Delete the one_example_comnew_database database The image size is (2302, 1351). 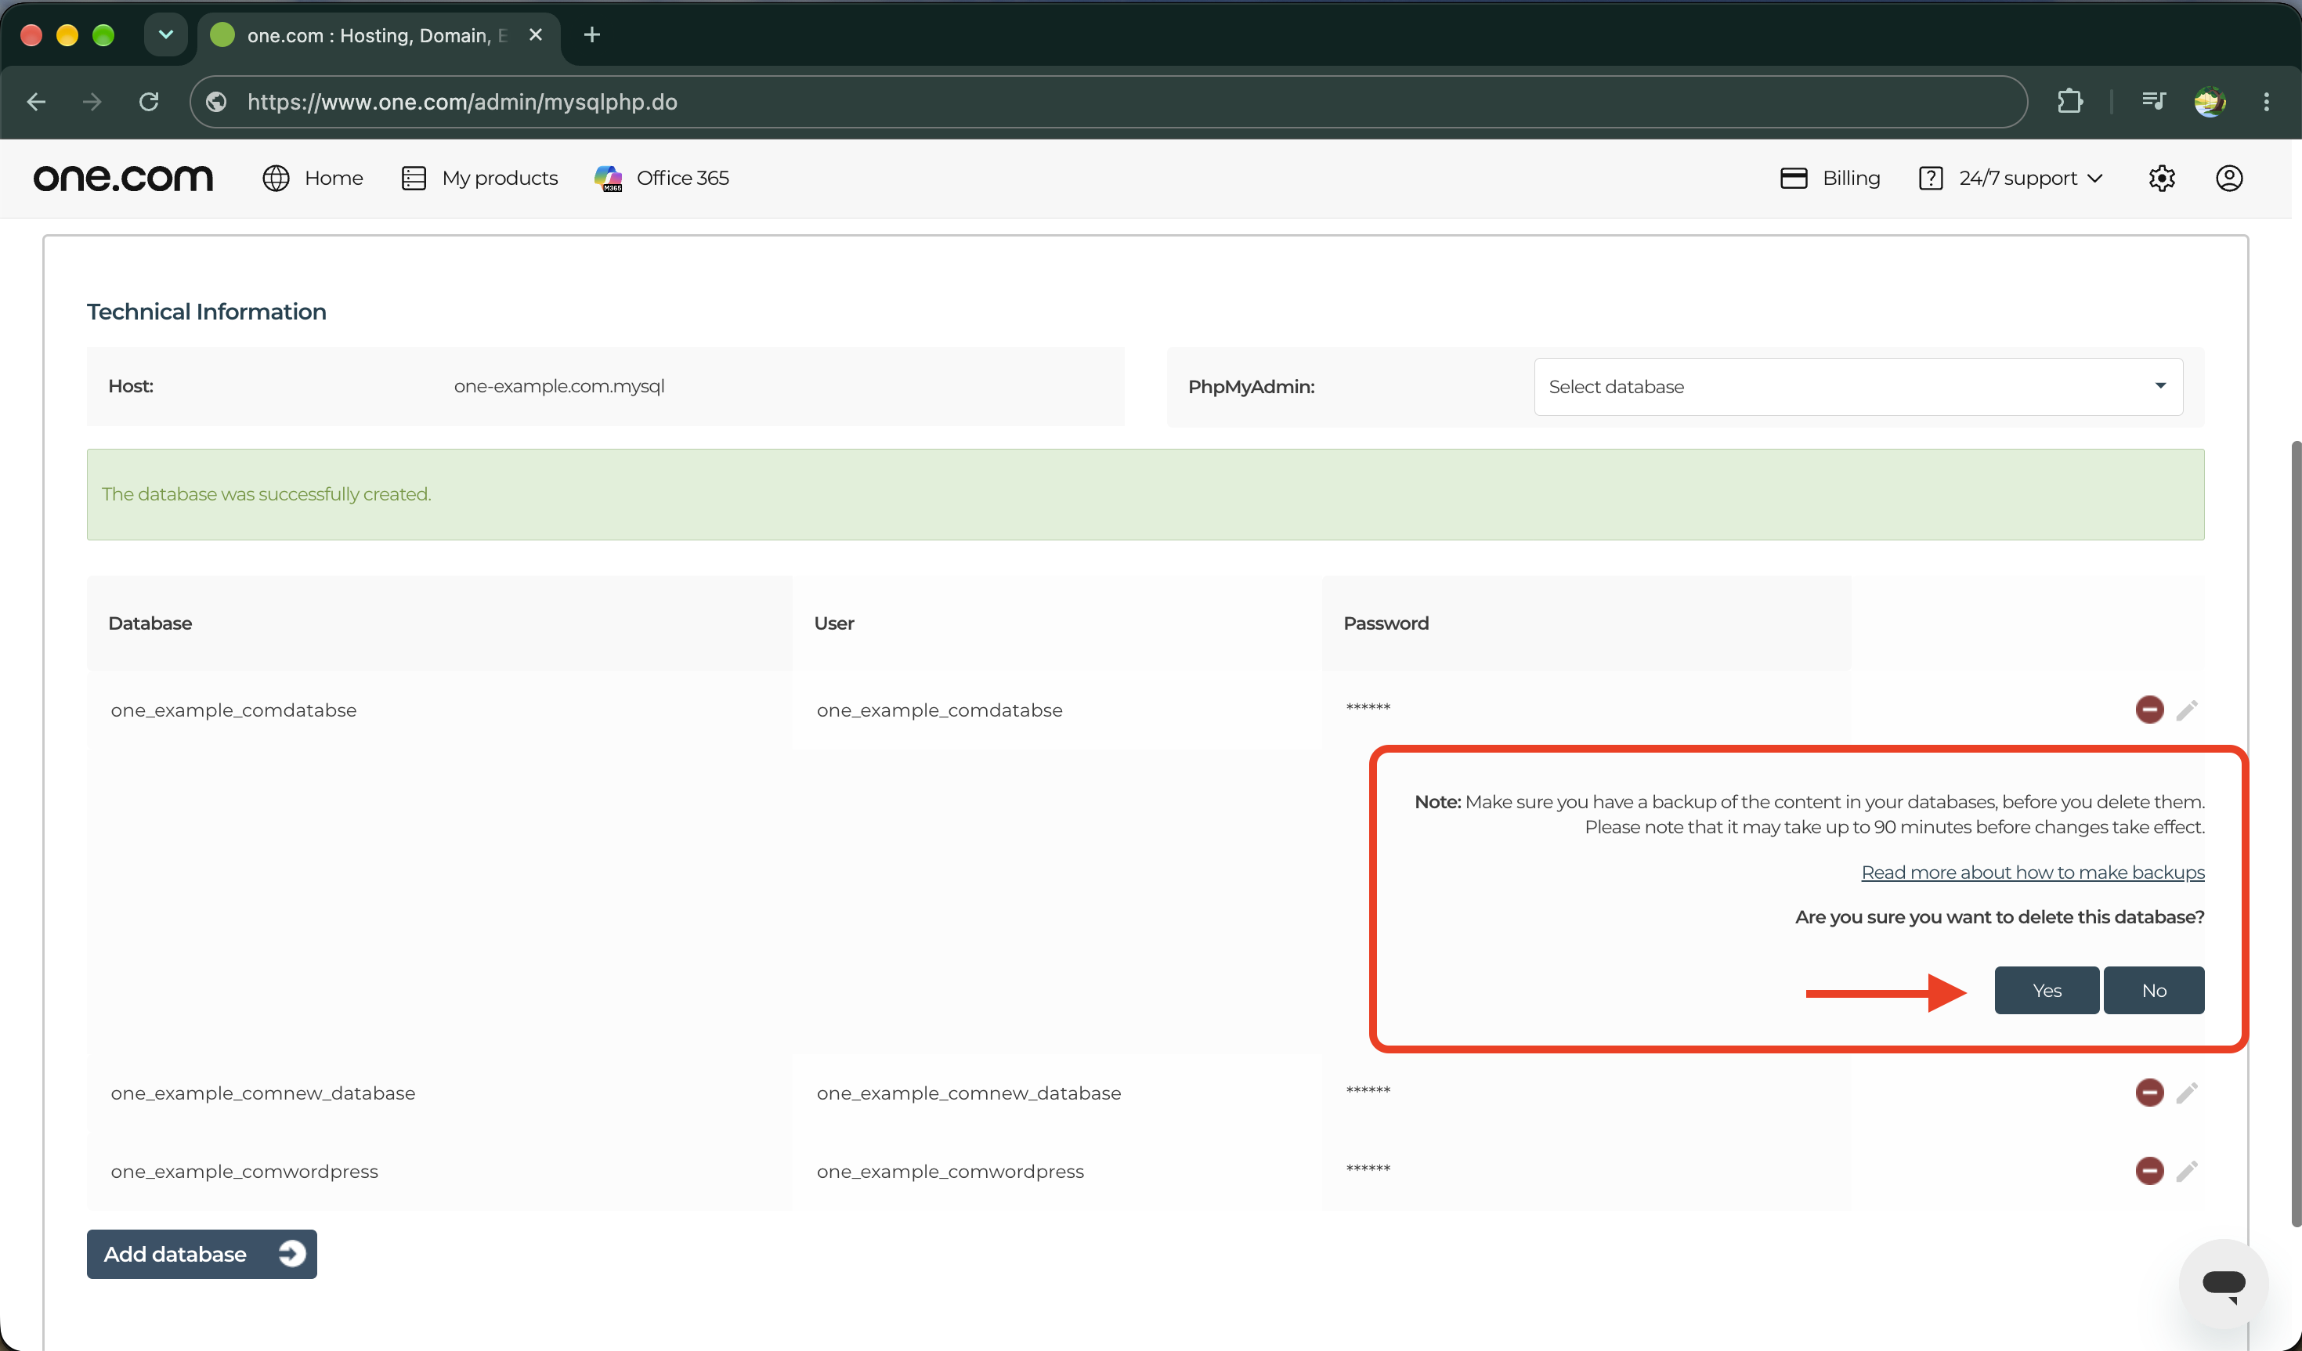click(2149, 1092)
